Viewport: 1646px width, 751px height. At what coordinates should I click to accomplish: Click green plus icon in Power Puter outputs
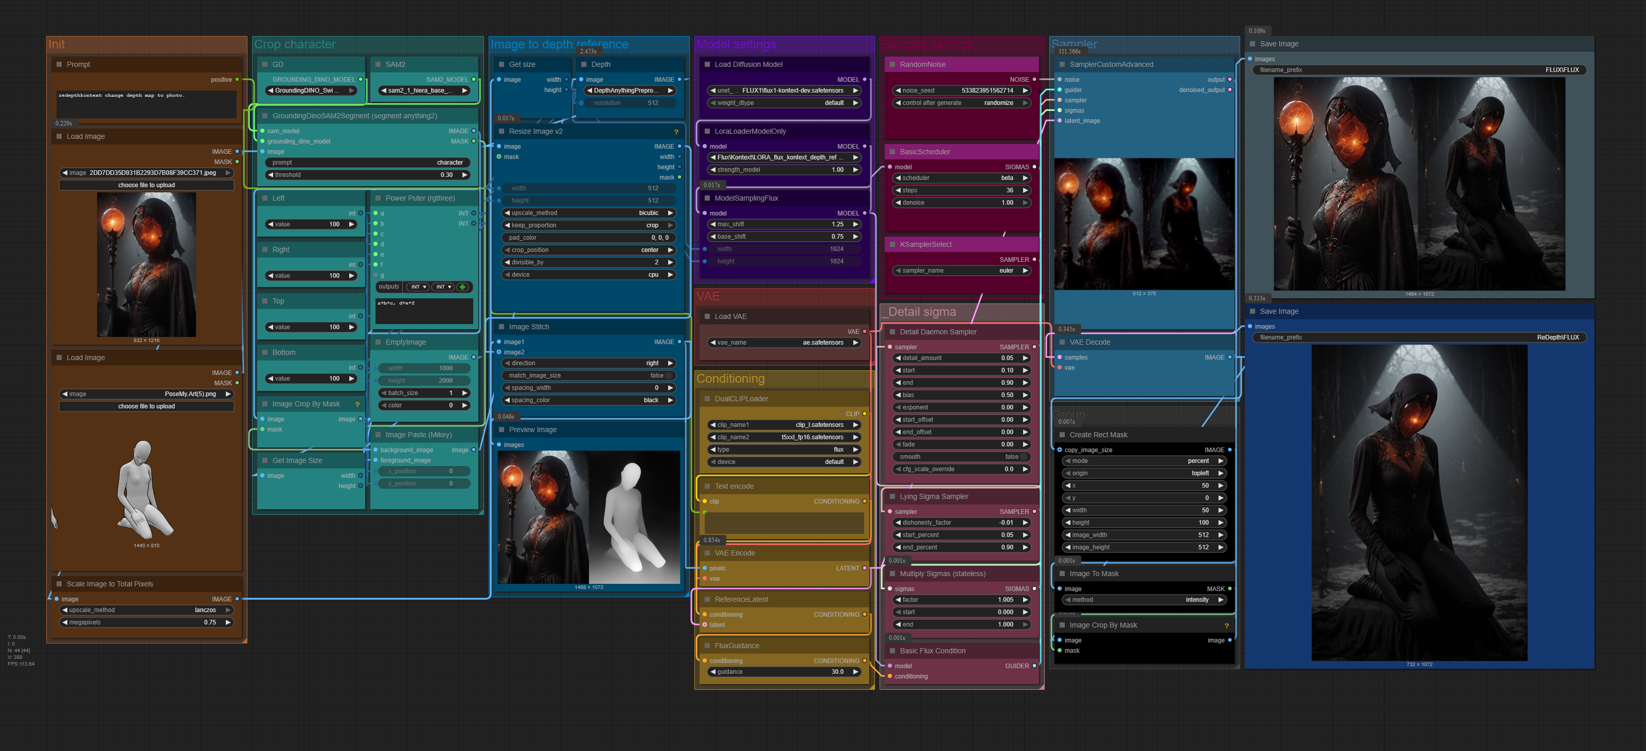tap(462, 287)
